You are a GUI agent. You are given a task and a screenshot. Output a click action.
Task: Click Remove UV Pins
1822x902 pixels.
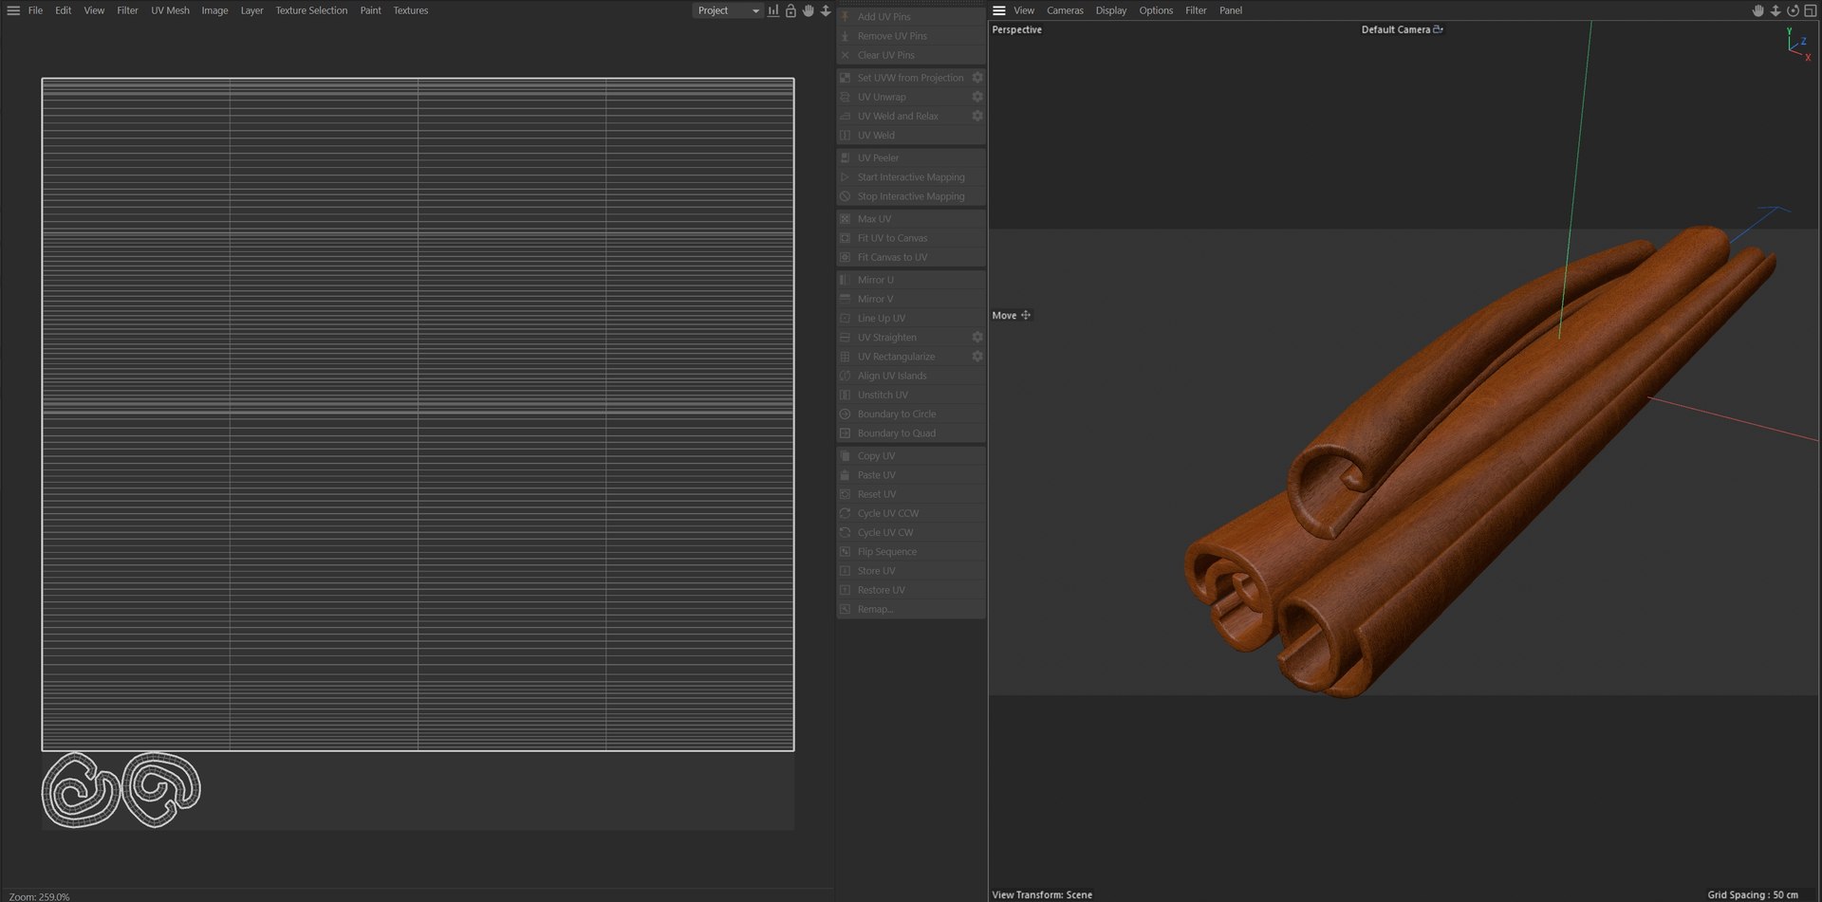[911, 36]
